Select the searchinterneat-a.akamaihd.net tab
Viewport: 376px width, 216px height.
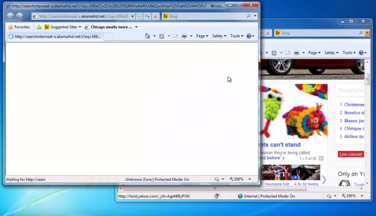(x=55, y=36)
